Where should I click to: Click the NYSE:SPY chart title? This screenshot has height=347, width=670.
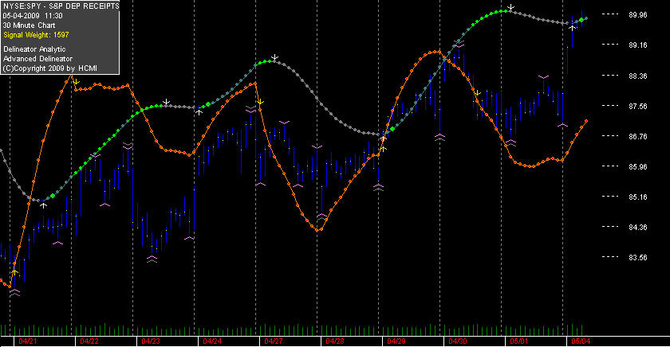[x=61, y=6]
